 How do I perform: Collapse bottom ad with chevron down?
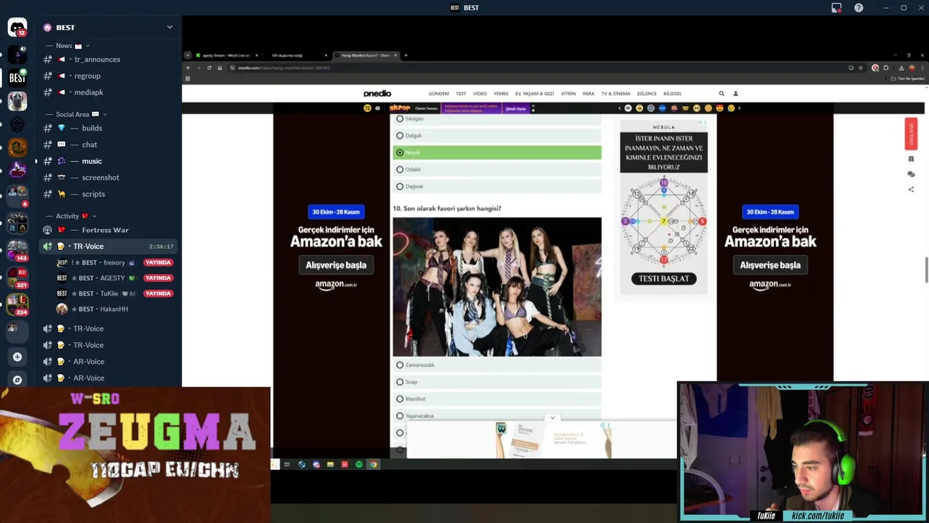click(552, 418)
